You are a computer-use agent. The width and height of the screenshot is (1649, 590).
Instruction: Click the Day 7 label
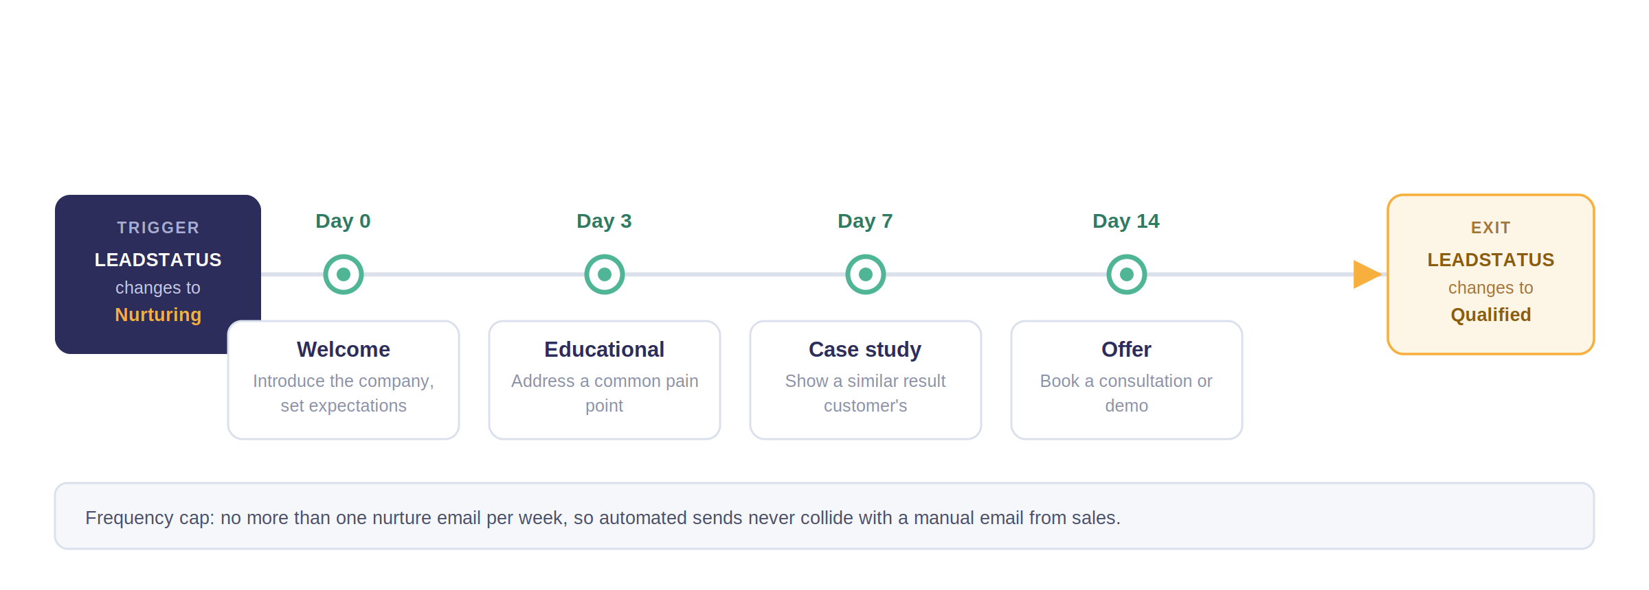coord(865,221)
